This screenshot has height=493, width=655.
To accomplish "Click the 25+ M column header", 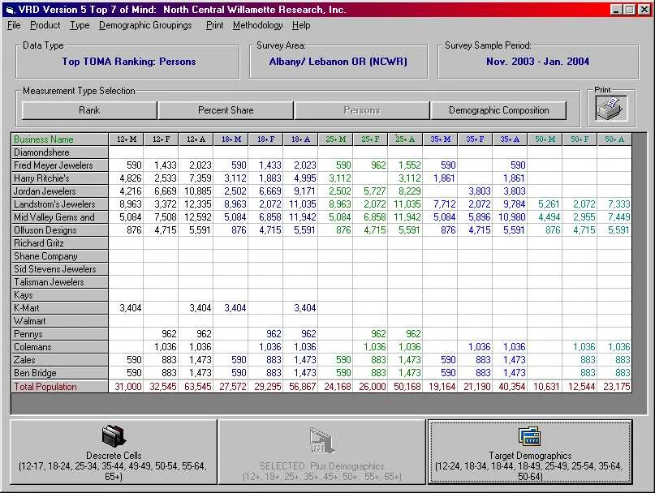I will (335, 139).
